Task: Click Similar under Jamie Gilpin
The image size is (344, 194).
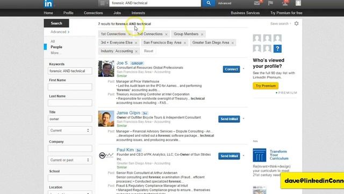Action: click(122, 126)
